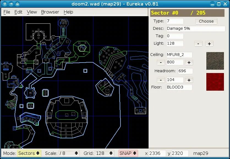Click the BLOOD3 floor texture swatch
230x159 pixels.
(215, 82)
